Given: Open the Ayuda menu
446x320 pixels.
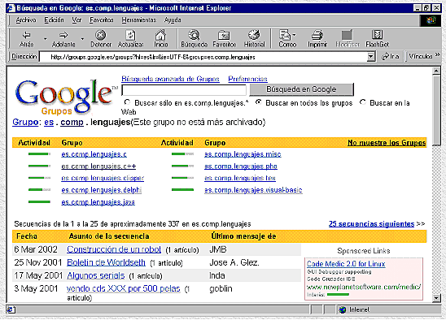Looking at the screenshot, I should tap(173, 19).
